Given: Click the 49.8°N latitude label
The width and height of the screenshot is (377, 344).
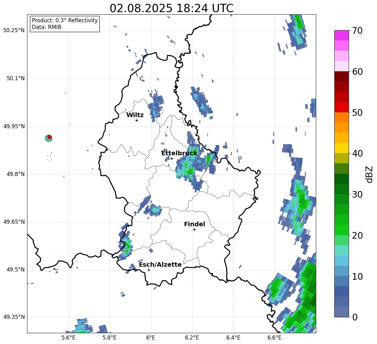Looking at the screenshot, I should pos(15,174).
